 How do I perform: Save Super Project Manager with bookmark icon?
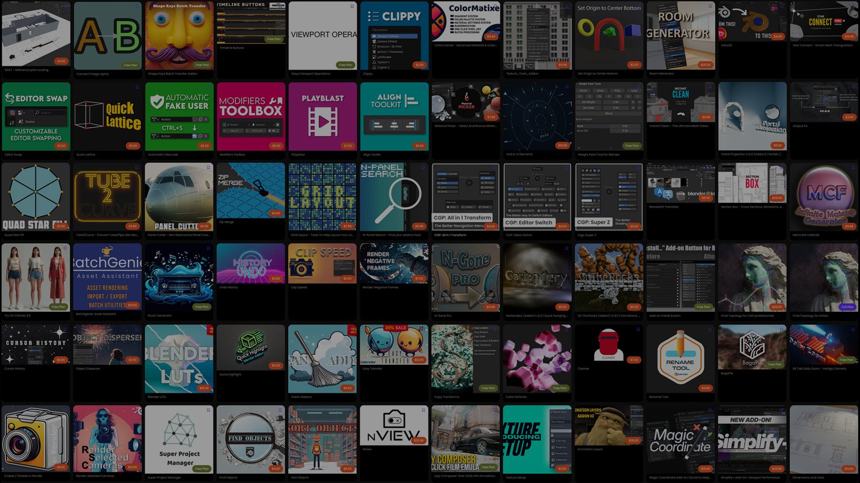pos(209,410)
